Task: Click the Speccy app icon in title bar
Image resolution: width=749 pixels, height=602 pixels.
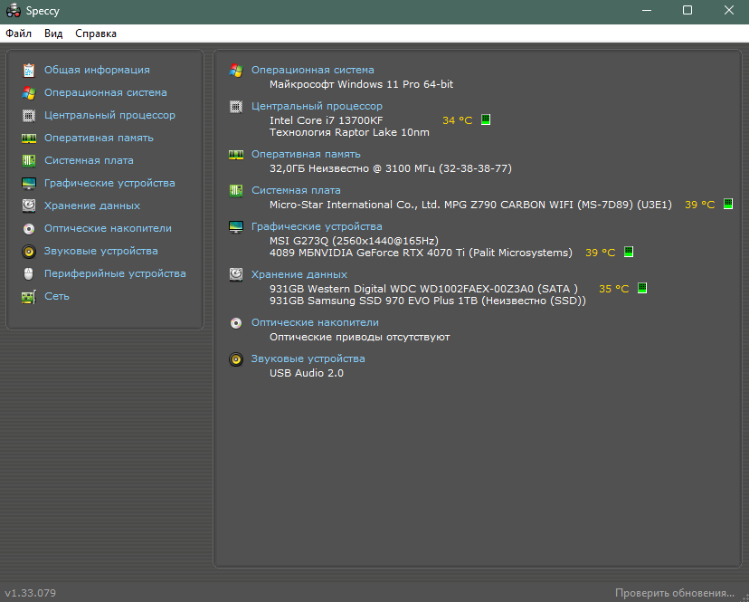Action: [x=14, y=11]
